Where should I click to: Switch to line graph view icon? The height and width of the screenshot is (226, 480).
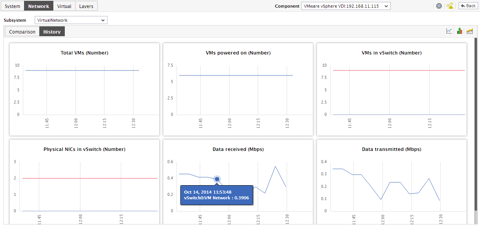click(449, 31)
